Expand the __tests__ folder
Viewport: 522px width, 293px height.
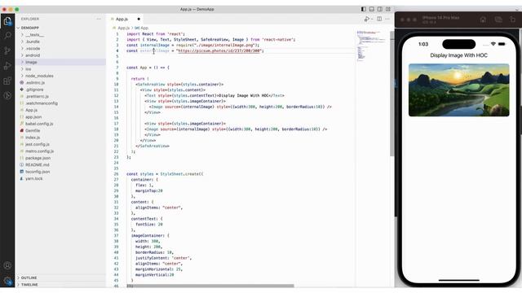(x=34, y=35)
